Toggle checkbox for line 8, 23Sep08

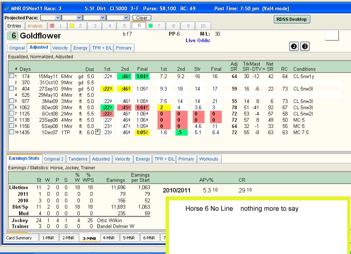[11, 119]
